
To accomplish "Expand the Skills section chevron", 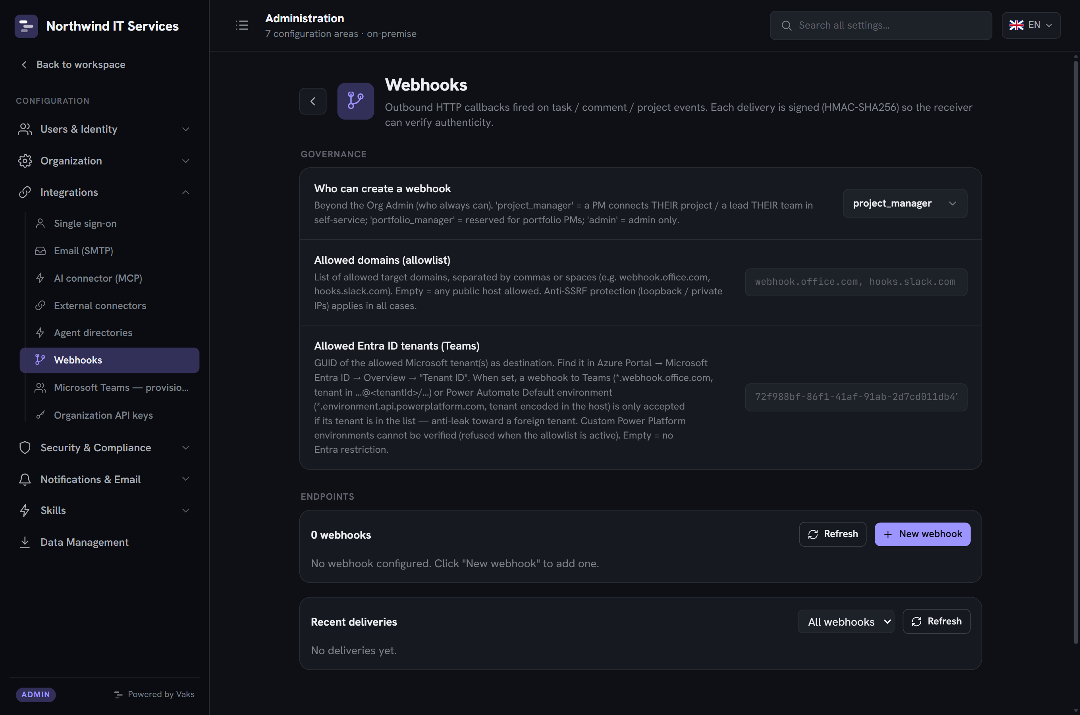I will tap(185, 511).
